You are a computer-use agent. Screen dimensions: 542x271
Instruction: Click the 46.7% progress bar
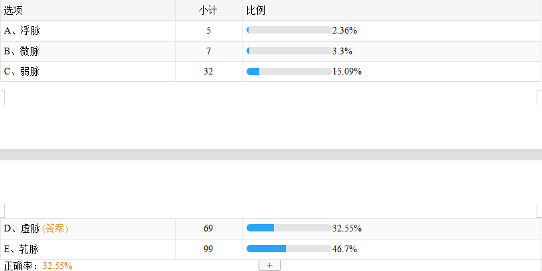coord(289,249)
